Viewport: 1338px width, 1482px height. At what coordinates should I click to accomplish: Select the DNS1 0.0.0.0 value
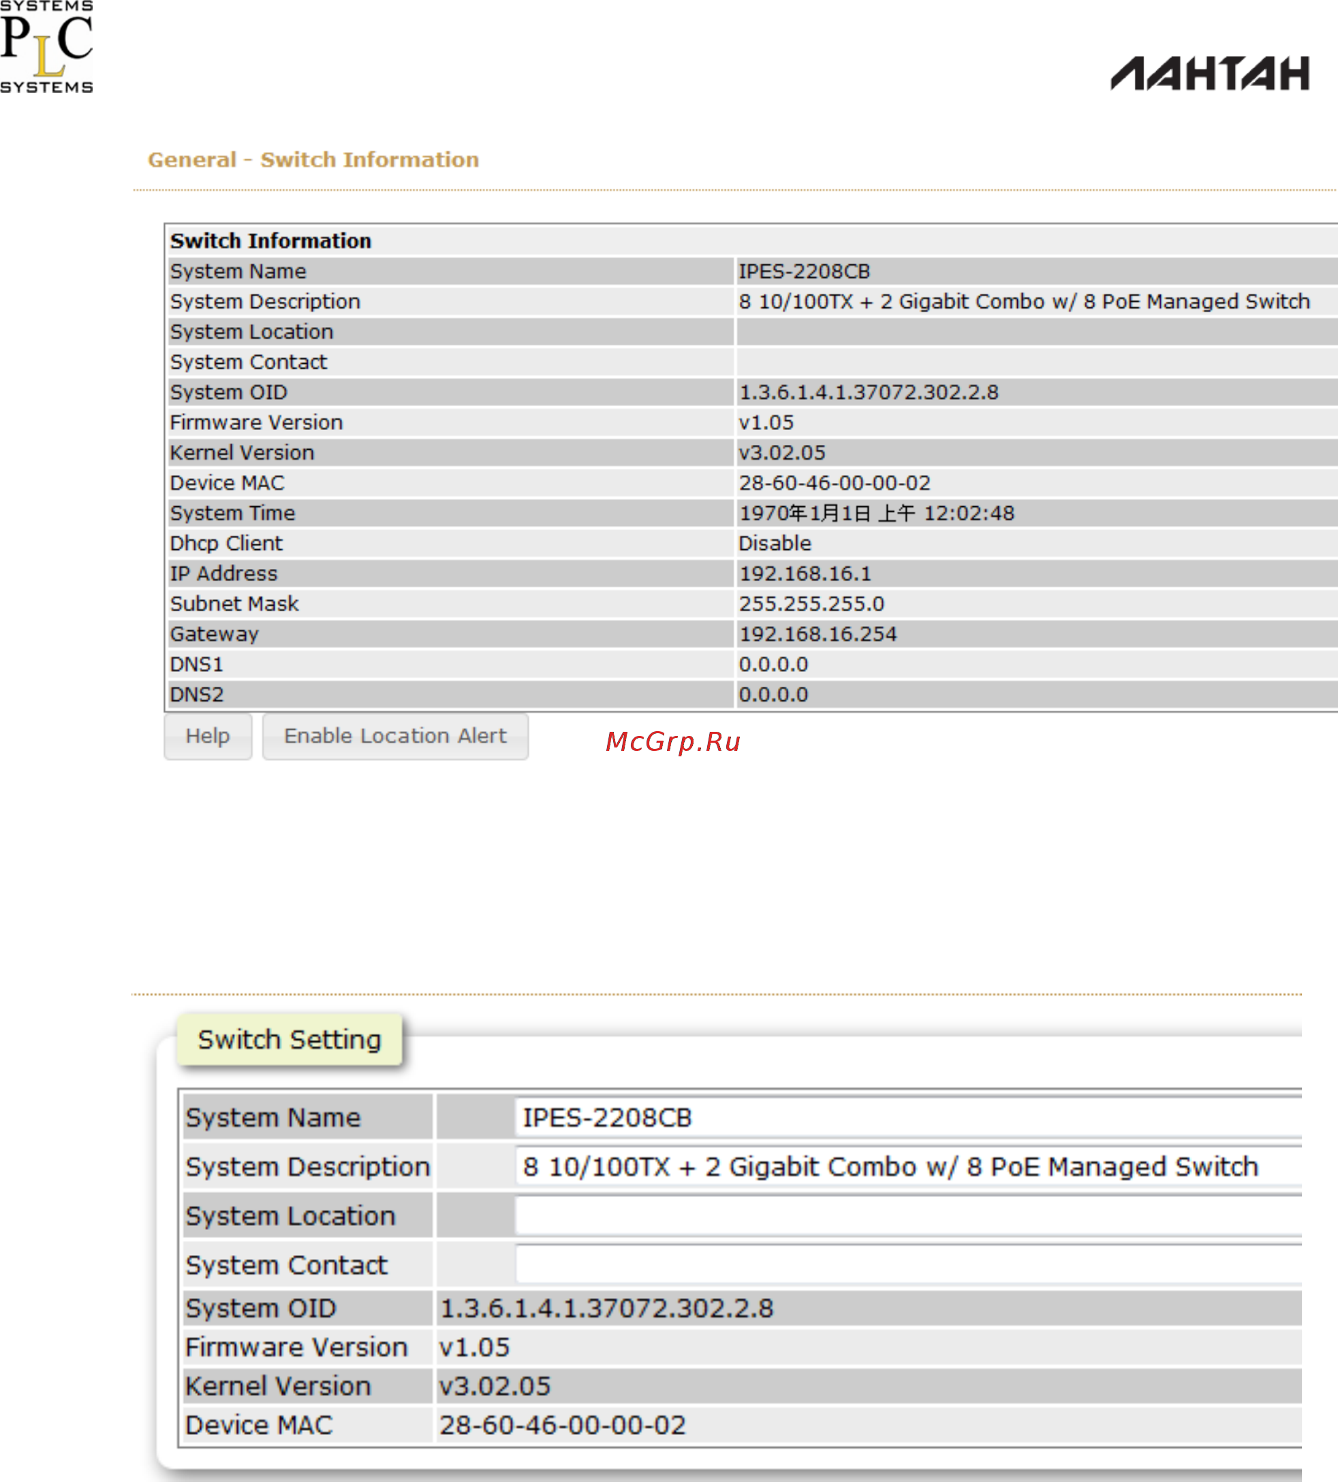[x=773, y=664]
